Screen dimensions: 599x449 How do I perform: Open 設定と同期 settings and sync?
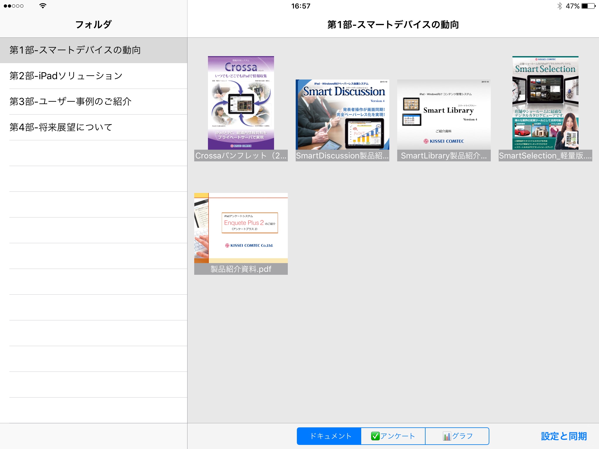coord(564,436)
